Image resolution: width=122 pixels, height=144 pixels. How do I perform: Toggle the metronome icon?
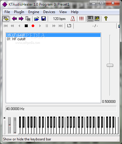pos(73,19)
